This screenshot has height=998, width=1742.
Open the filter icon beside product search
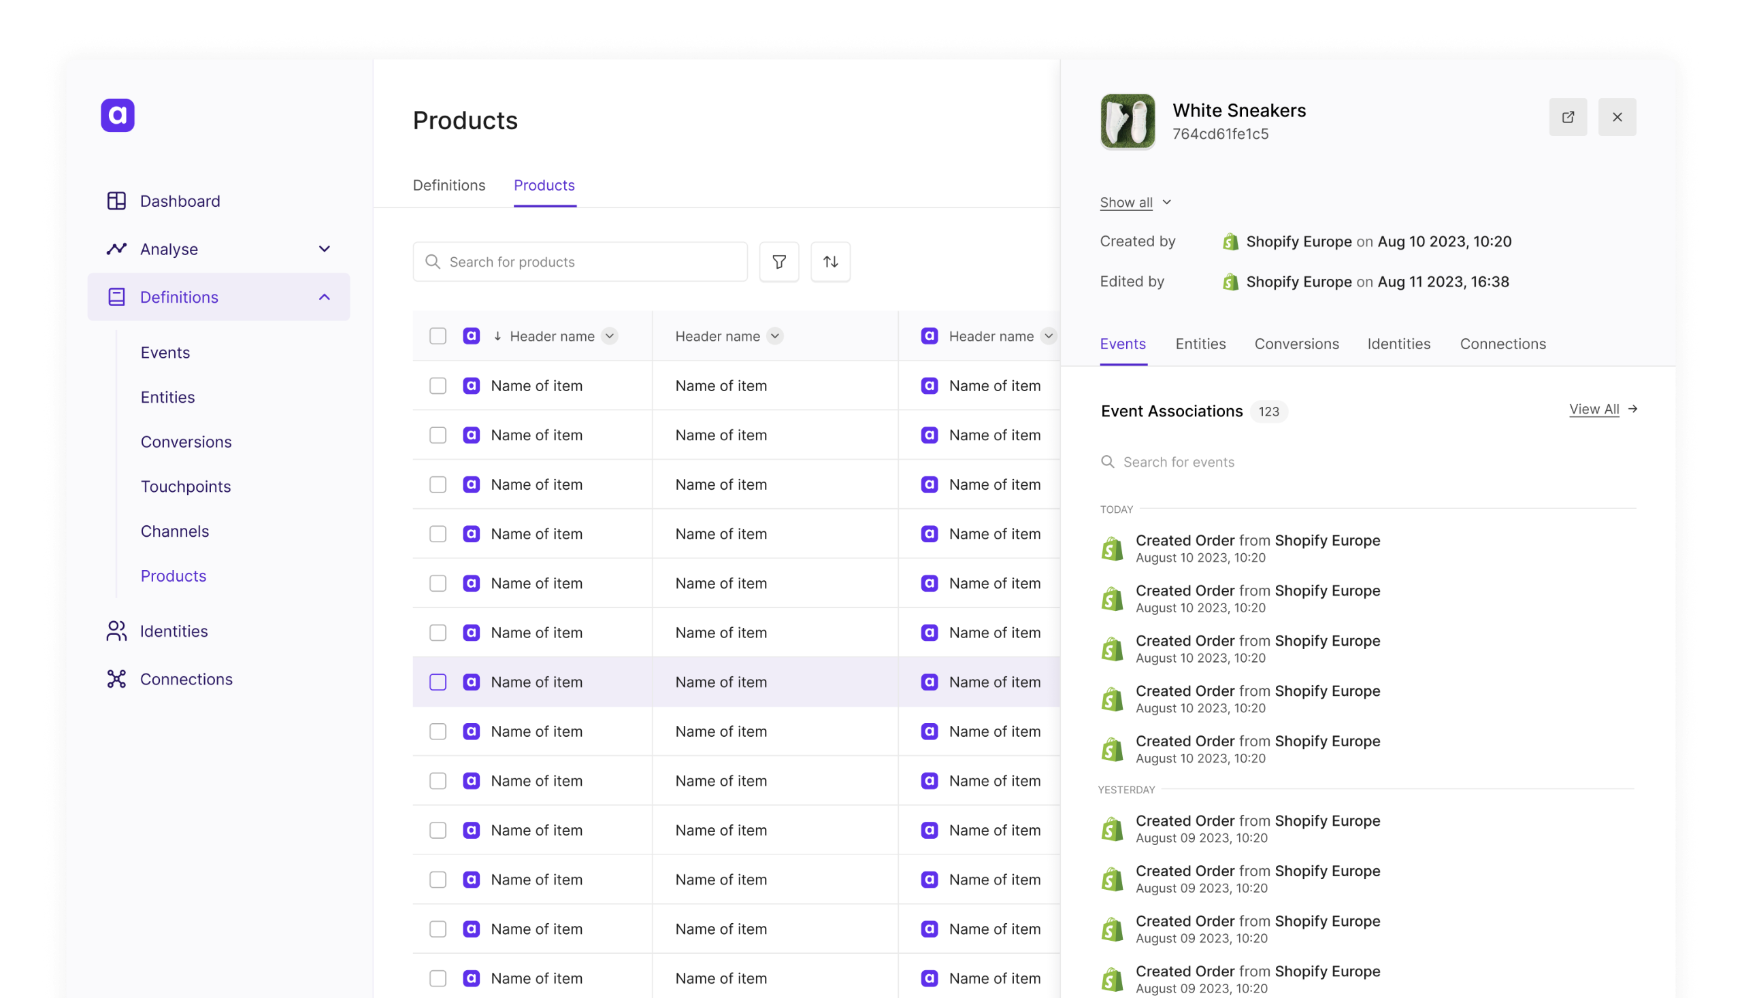778,261
